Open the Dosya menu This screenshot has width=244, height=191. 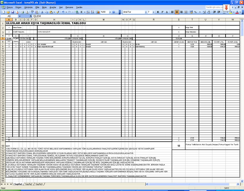point(9,7)
